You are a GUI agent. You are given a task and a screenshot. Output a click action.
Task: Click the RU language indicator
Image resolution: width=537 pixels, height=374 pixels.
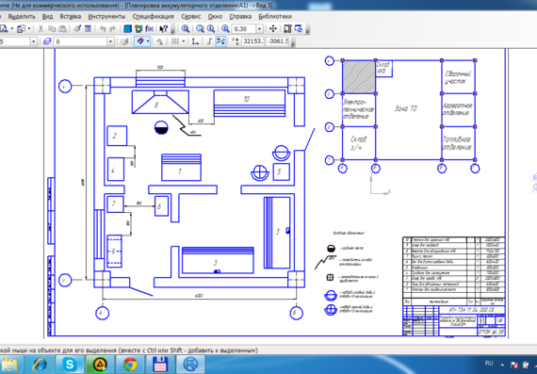pyautogui.click(x=489, y=363)
